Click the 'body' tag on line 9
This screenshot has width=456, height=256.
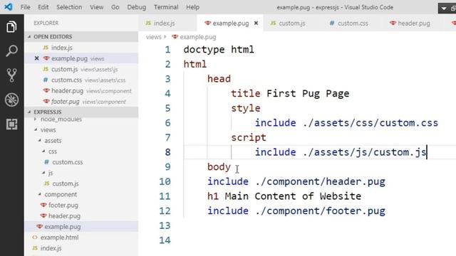(219, 166)
